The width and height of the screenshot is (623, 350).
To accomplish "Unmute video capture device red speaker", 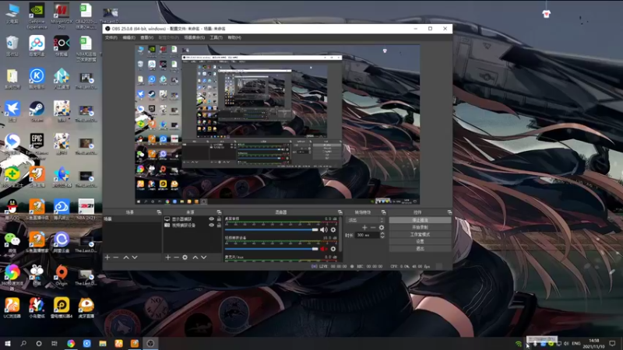I will (324, 249).
